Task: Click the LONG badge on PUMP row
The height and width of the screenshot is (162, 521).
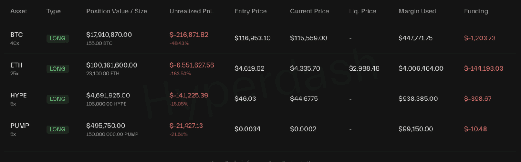Action: [x=58, y=129]
